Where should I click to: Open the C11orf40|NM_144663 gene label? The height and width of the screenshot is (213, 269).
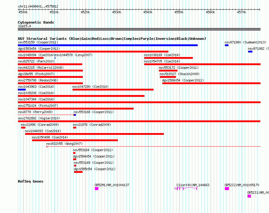coord(193,185)
